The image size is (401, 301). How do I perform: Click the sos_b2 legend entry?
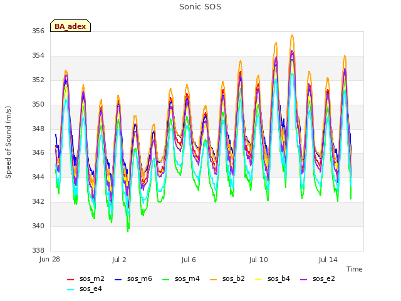point(227,278)
